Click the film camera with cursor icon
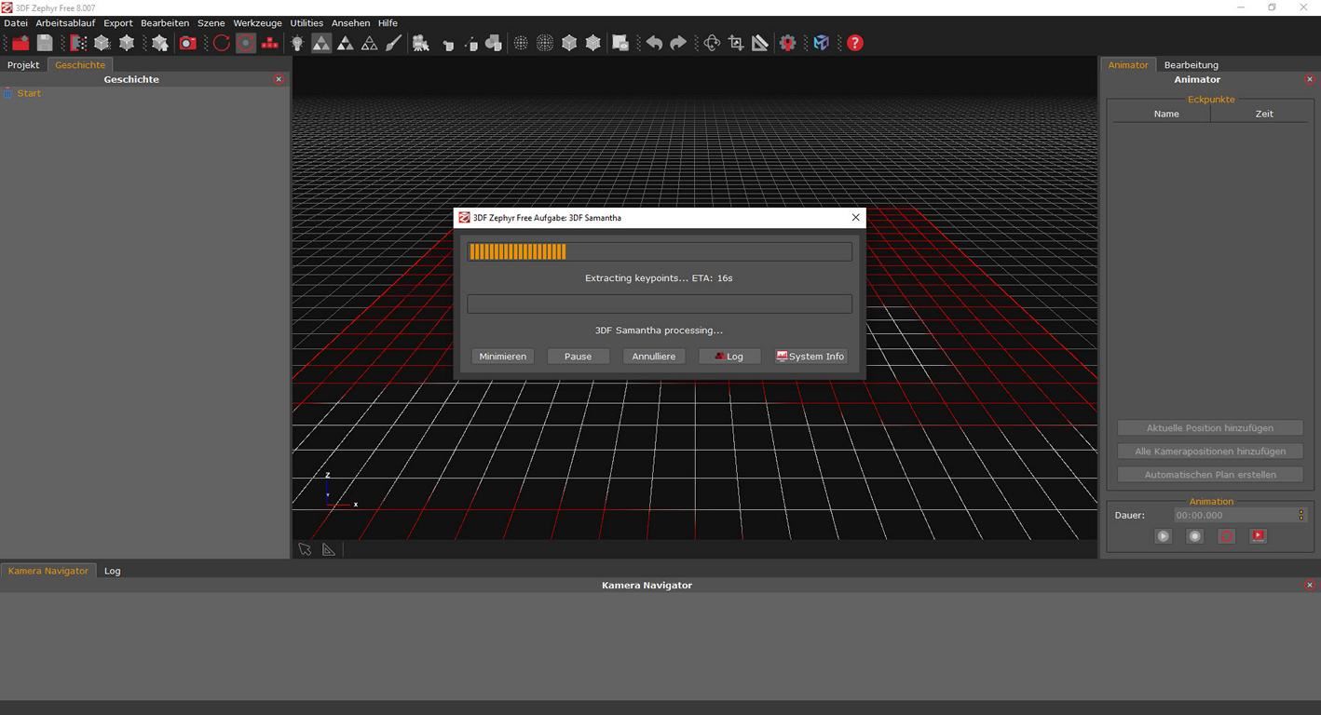Screen dimensions: 1321x715 point(421,43)
